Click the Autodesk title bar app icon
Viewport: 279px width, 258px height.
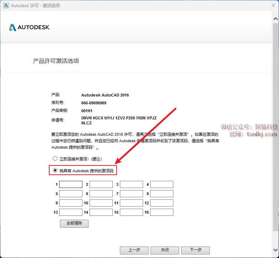point(6,5)
